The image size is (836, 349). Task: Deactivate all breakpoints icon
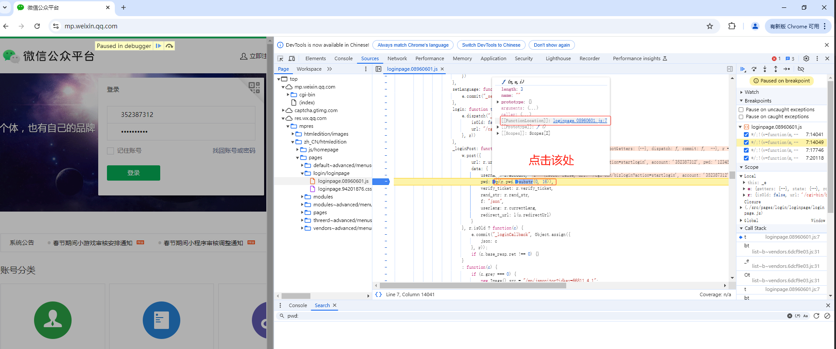pyautogui.click(x=801, y=69)
